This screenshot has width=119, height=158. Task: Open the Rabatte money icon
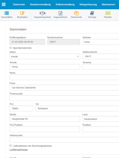pyautogui.click(x=108, y=13)
